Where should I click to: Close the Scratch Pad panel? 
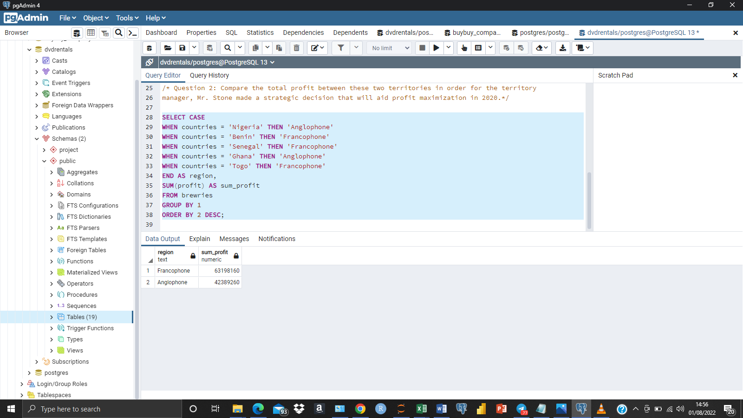(x=735, y=75)
